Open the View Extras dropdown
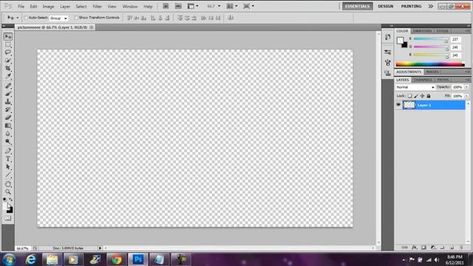 [x=193, y=6]
